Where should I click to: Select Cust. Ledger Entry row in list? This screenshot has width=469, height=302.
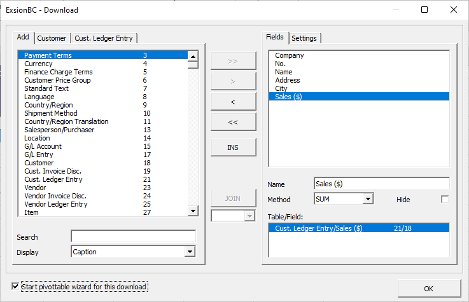tap(103, 179)
